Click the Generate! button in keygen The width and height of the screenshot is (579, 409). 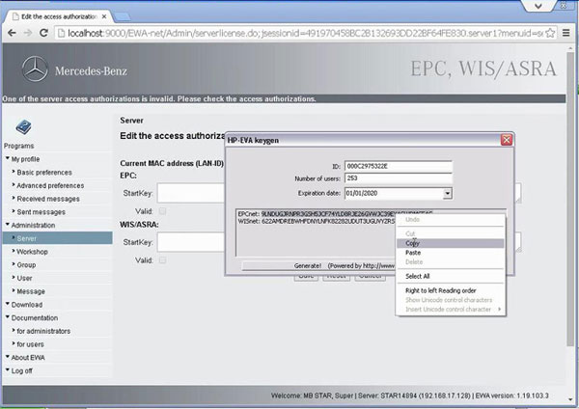(x=319, y=265)
